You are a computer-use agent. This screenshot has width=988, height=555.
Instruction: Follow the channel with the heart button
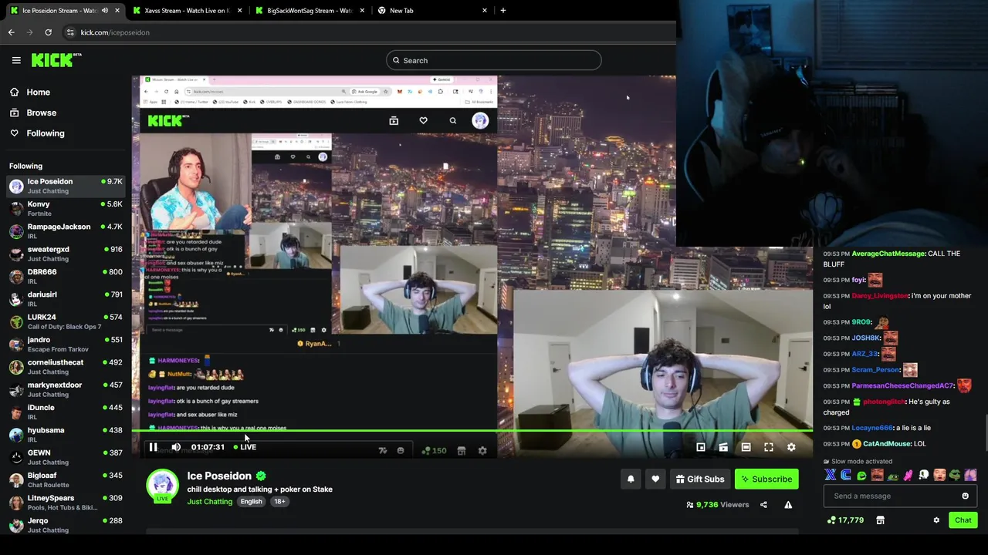(655, 479)
